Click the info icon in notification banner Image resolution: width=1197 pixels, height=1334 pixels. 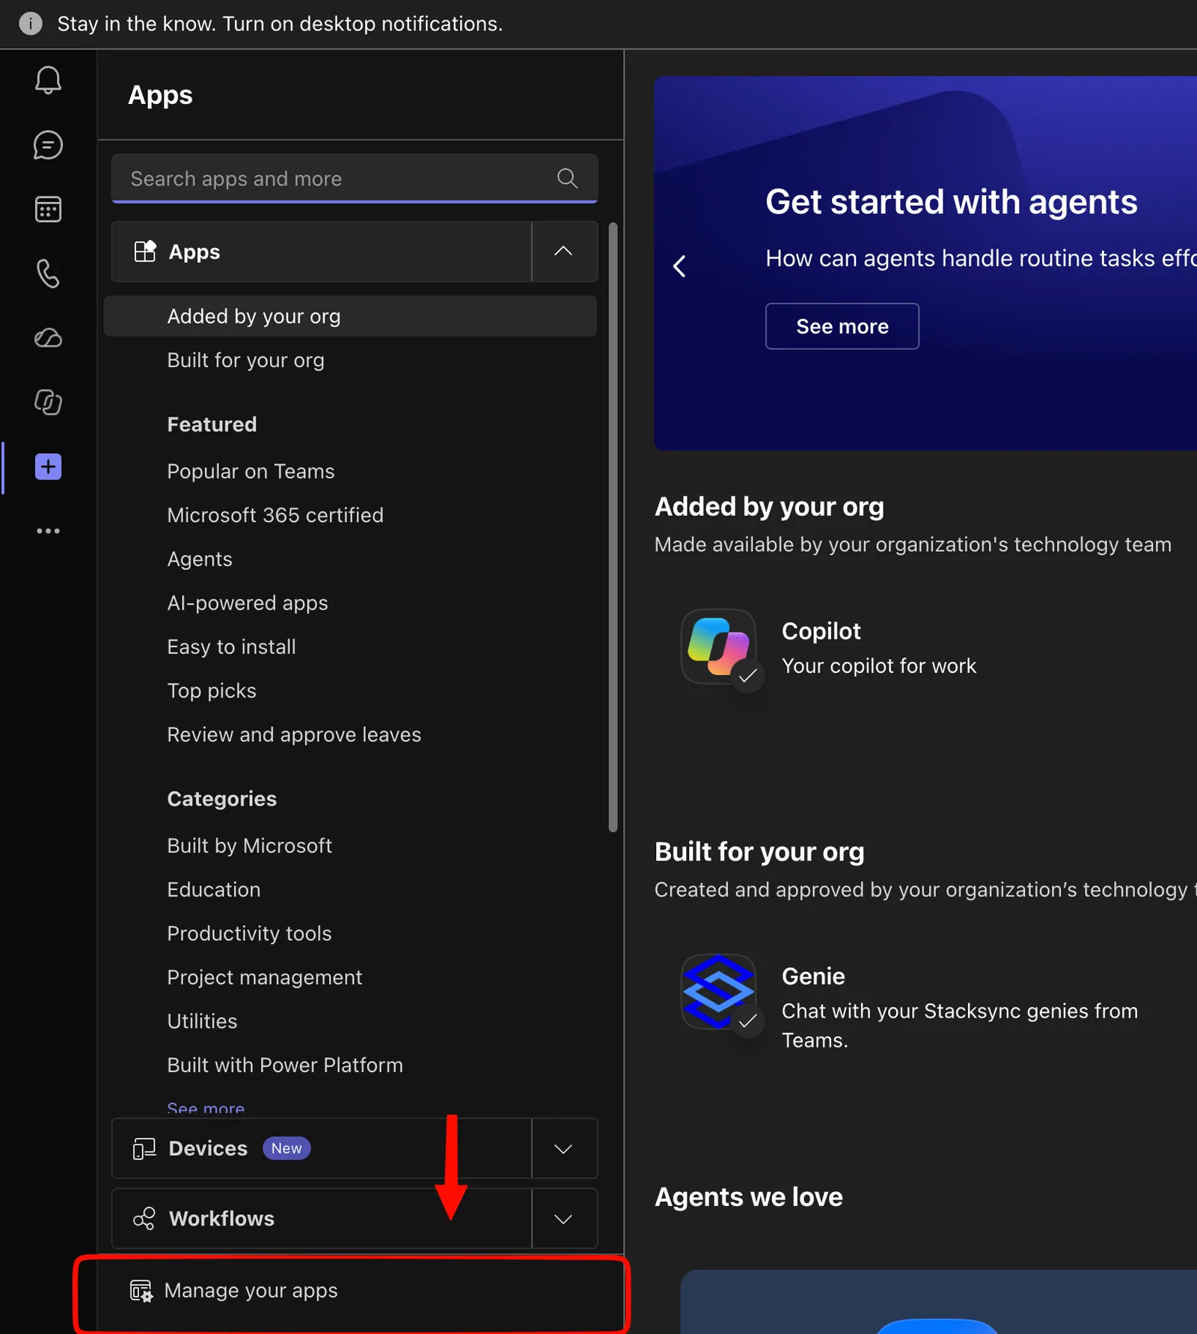click(31, 24)
